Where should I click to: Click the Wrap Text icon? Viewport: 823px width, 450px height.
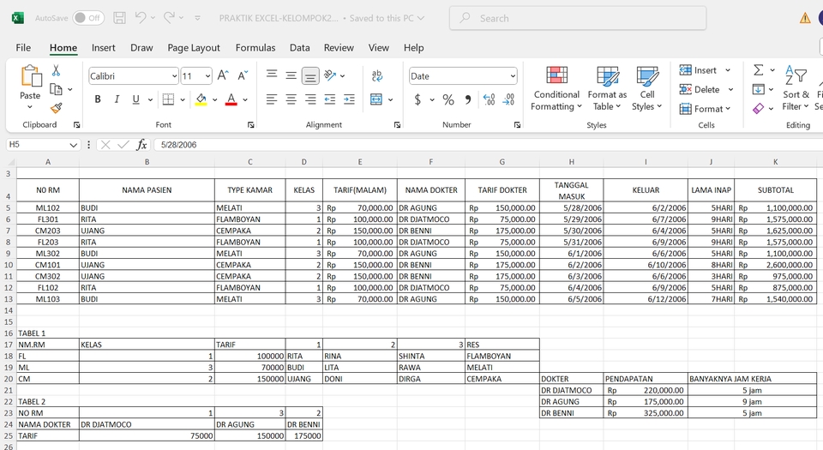tap(377, 75)
